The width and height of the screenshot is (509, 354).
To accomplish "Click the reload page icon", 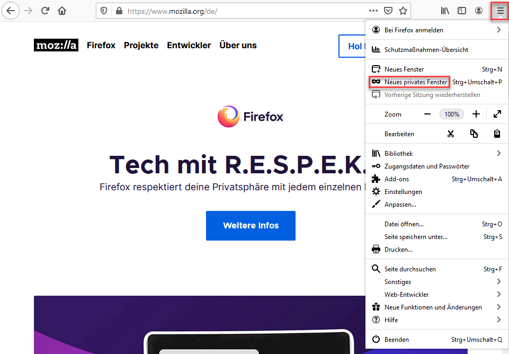I will (x=46, y=11).
